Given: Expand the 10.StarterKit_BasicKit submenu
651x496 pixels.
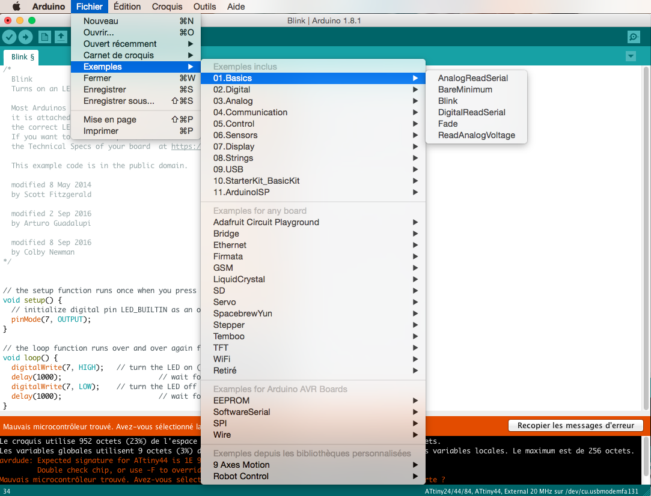Looking at the screenshot, I should [313, 180].
